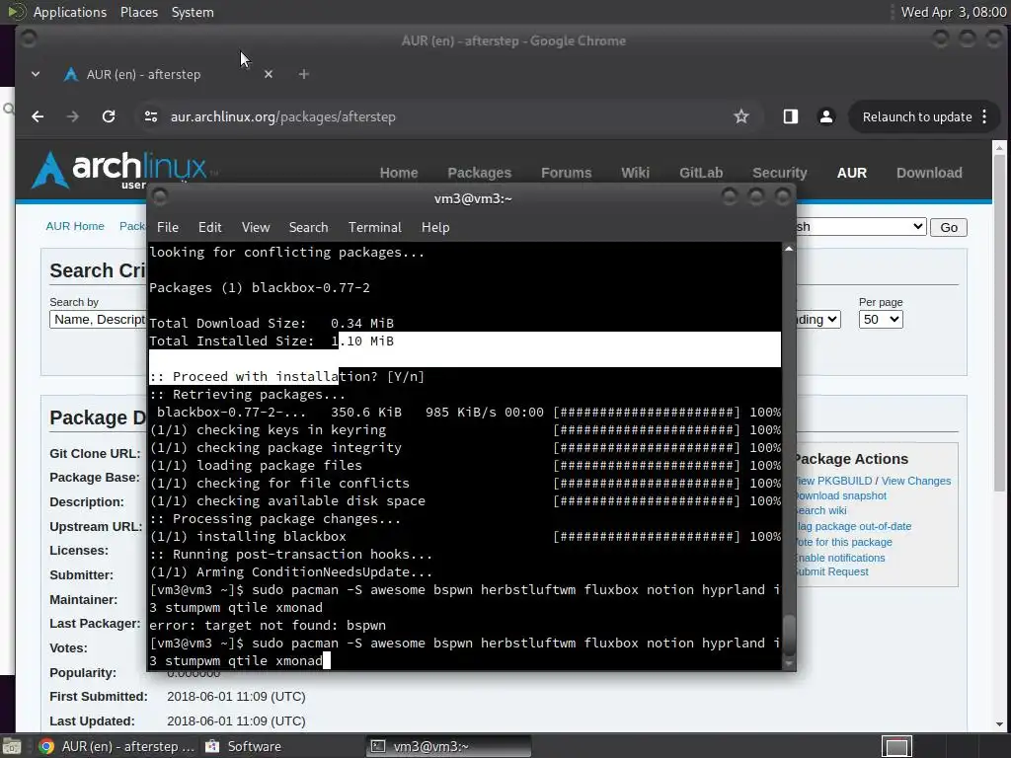The height and width of the screenshot is (758, 1011).
Task: Click View PKGBUILD link
Action: click(x=834, y=481)
